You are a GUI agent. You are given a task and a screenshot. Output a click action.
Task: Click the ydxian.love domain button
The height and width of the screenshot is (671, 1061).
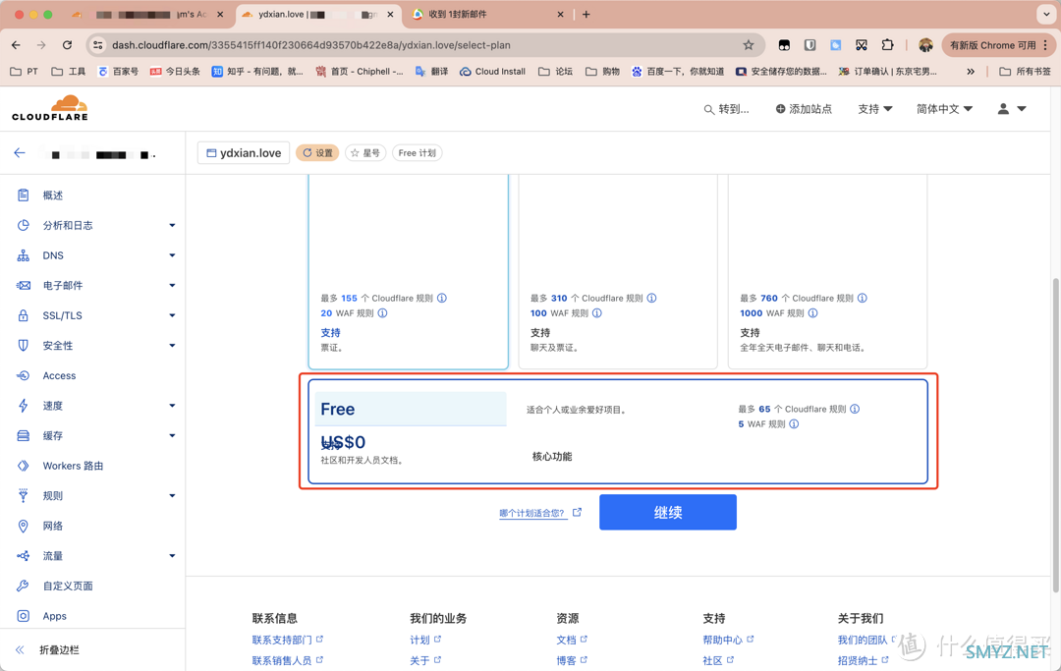pos(244,153)
